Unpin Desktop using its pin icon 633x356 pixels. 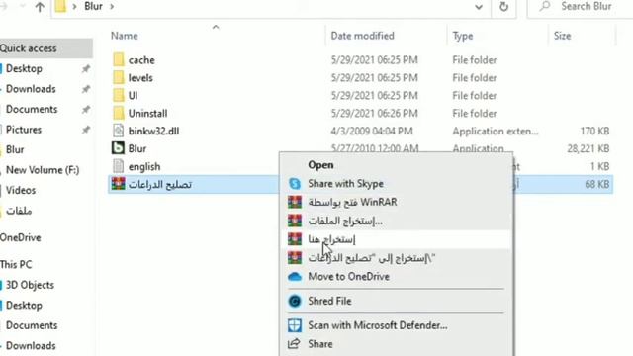click(x=86, y=69)
